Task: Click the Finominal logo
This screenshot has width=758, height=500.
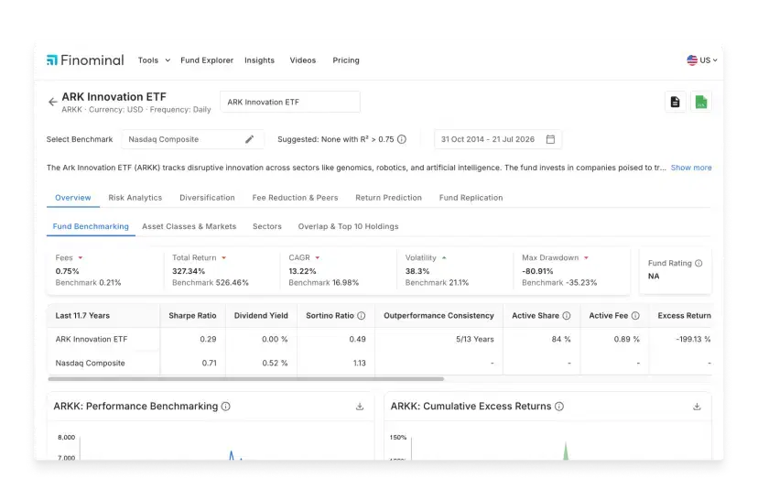Action: pos(85,60)
